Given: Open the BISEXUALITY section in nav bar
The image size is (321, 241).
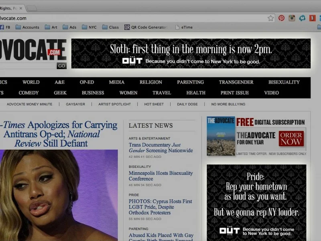Looking at the screenshot, I should pos(284,82).
